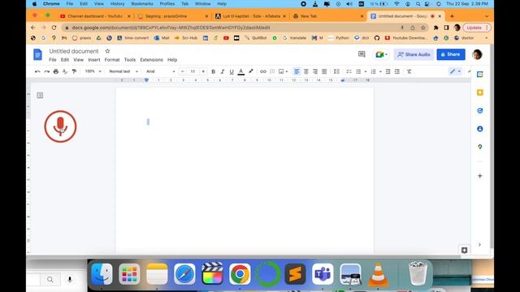Print the document from toolbar
The image size is (520, 292).
click(x=56, y=71)
